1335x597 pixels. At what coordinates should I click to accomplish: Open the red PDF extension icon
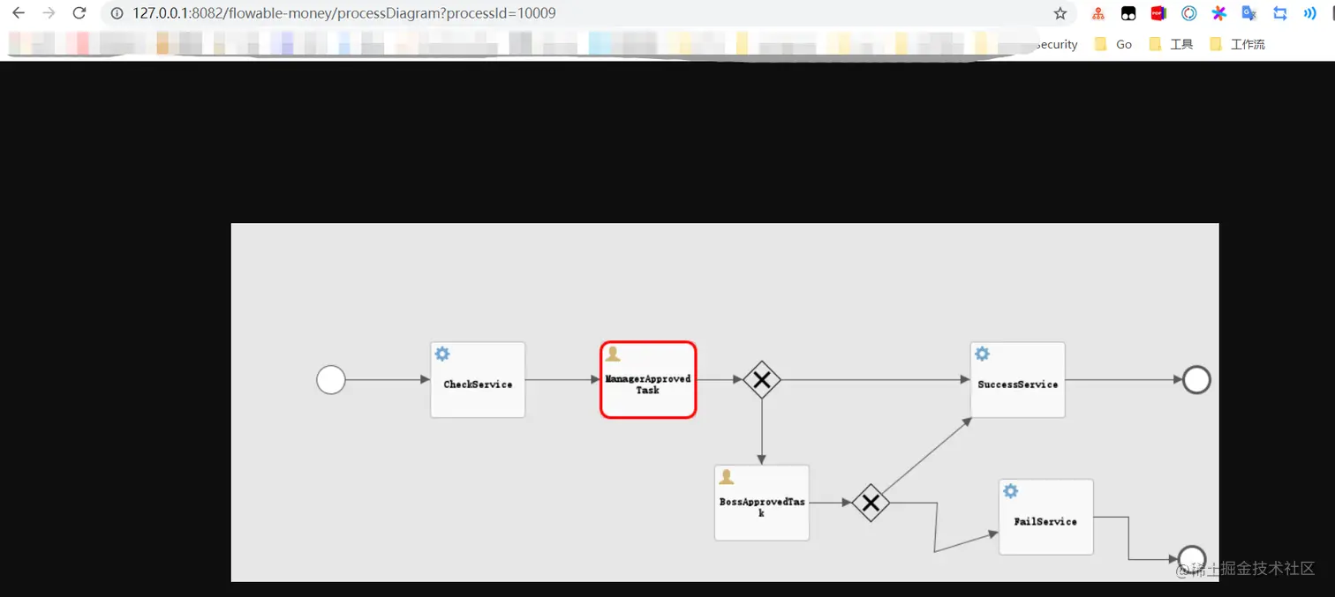1158,13
